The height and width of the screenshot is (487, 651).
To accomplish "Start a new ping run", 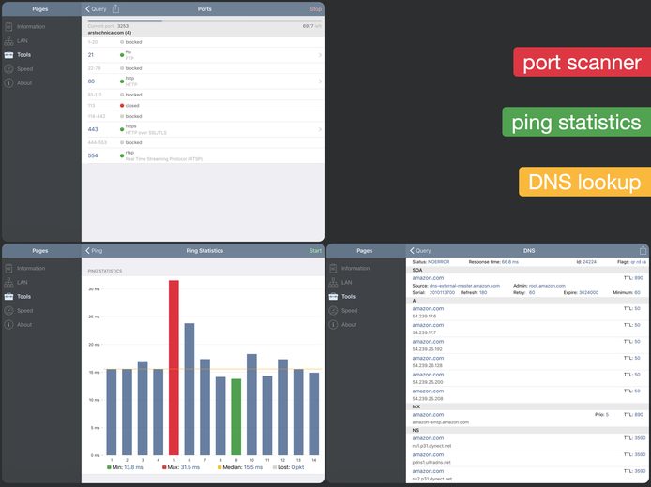I will pyautogui.click(x=315, y=251).
